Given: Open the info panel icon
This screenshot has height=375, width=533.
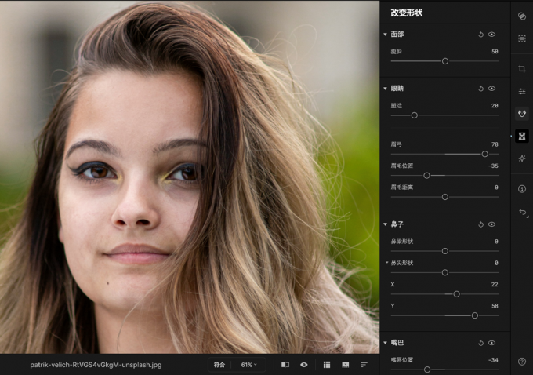Looking at the screenshot, I should click(522, 189).
